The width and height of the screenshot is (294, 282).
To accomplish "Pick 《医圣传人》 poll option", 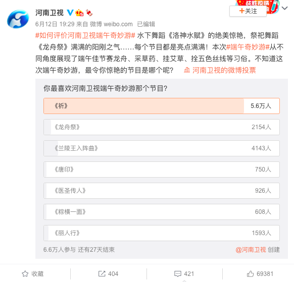I will (x=162, y=190).
